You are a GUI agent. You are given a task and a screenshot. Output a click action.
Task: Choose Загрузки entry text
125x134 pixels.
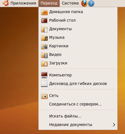click(x=58, y=63)
